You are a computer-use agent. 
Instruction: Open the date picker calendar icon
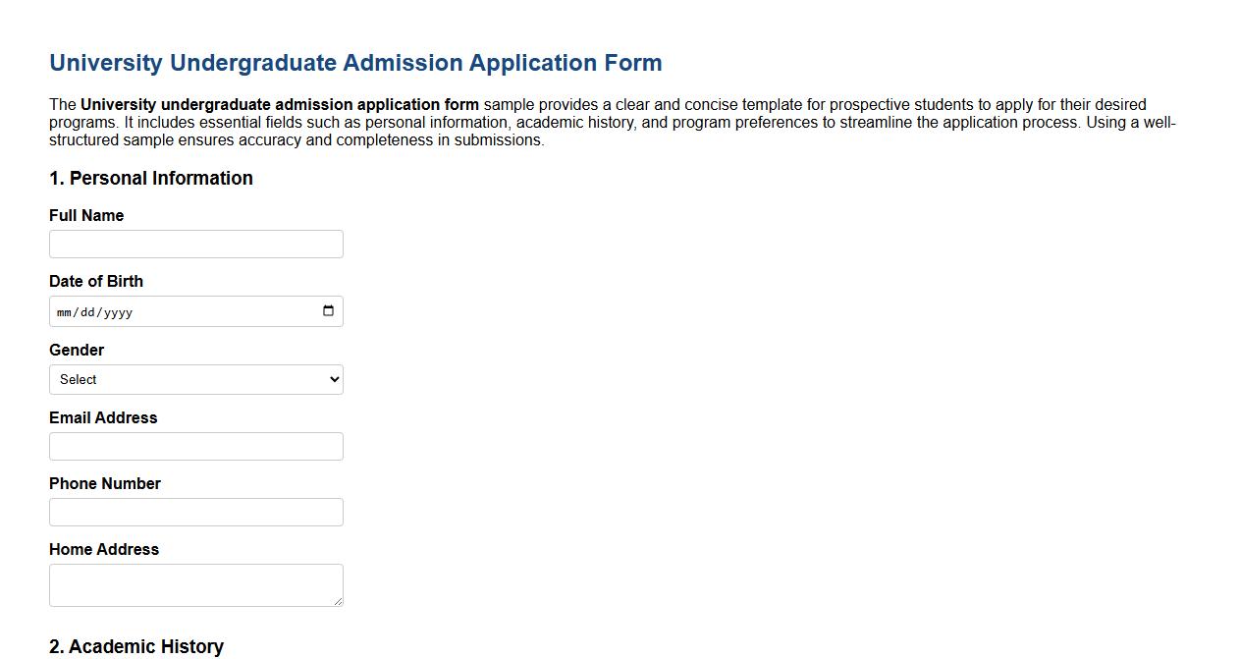(x=328, y=310)
